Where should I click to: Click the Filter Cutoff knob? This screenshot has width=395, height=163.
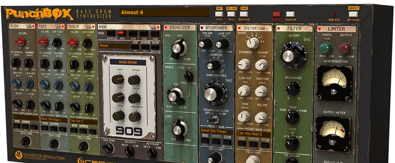click(x=294, y=53)
